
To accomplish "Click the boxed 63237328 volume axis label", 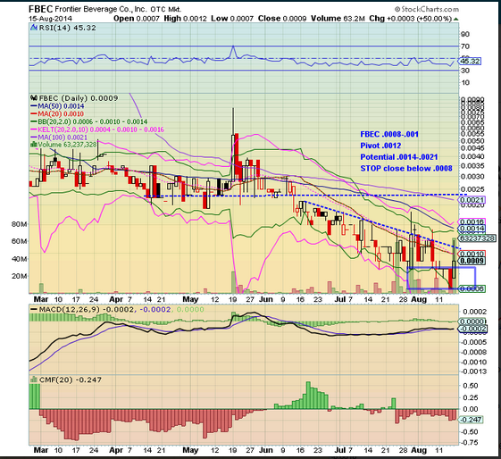I will pyautogui.click(x=477, y=238).
